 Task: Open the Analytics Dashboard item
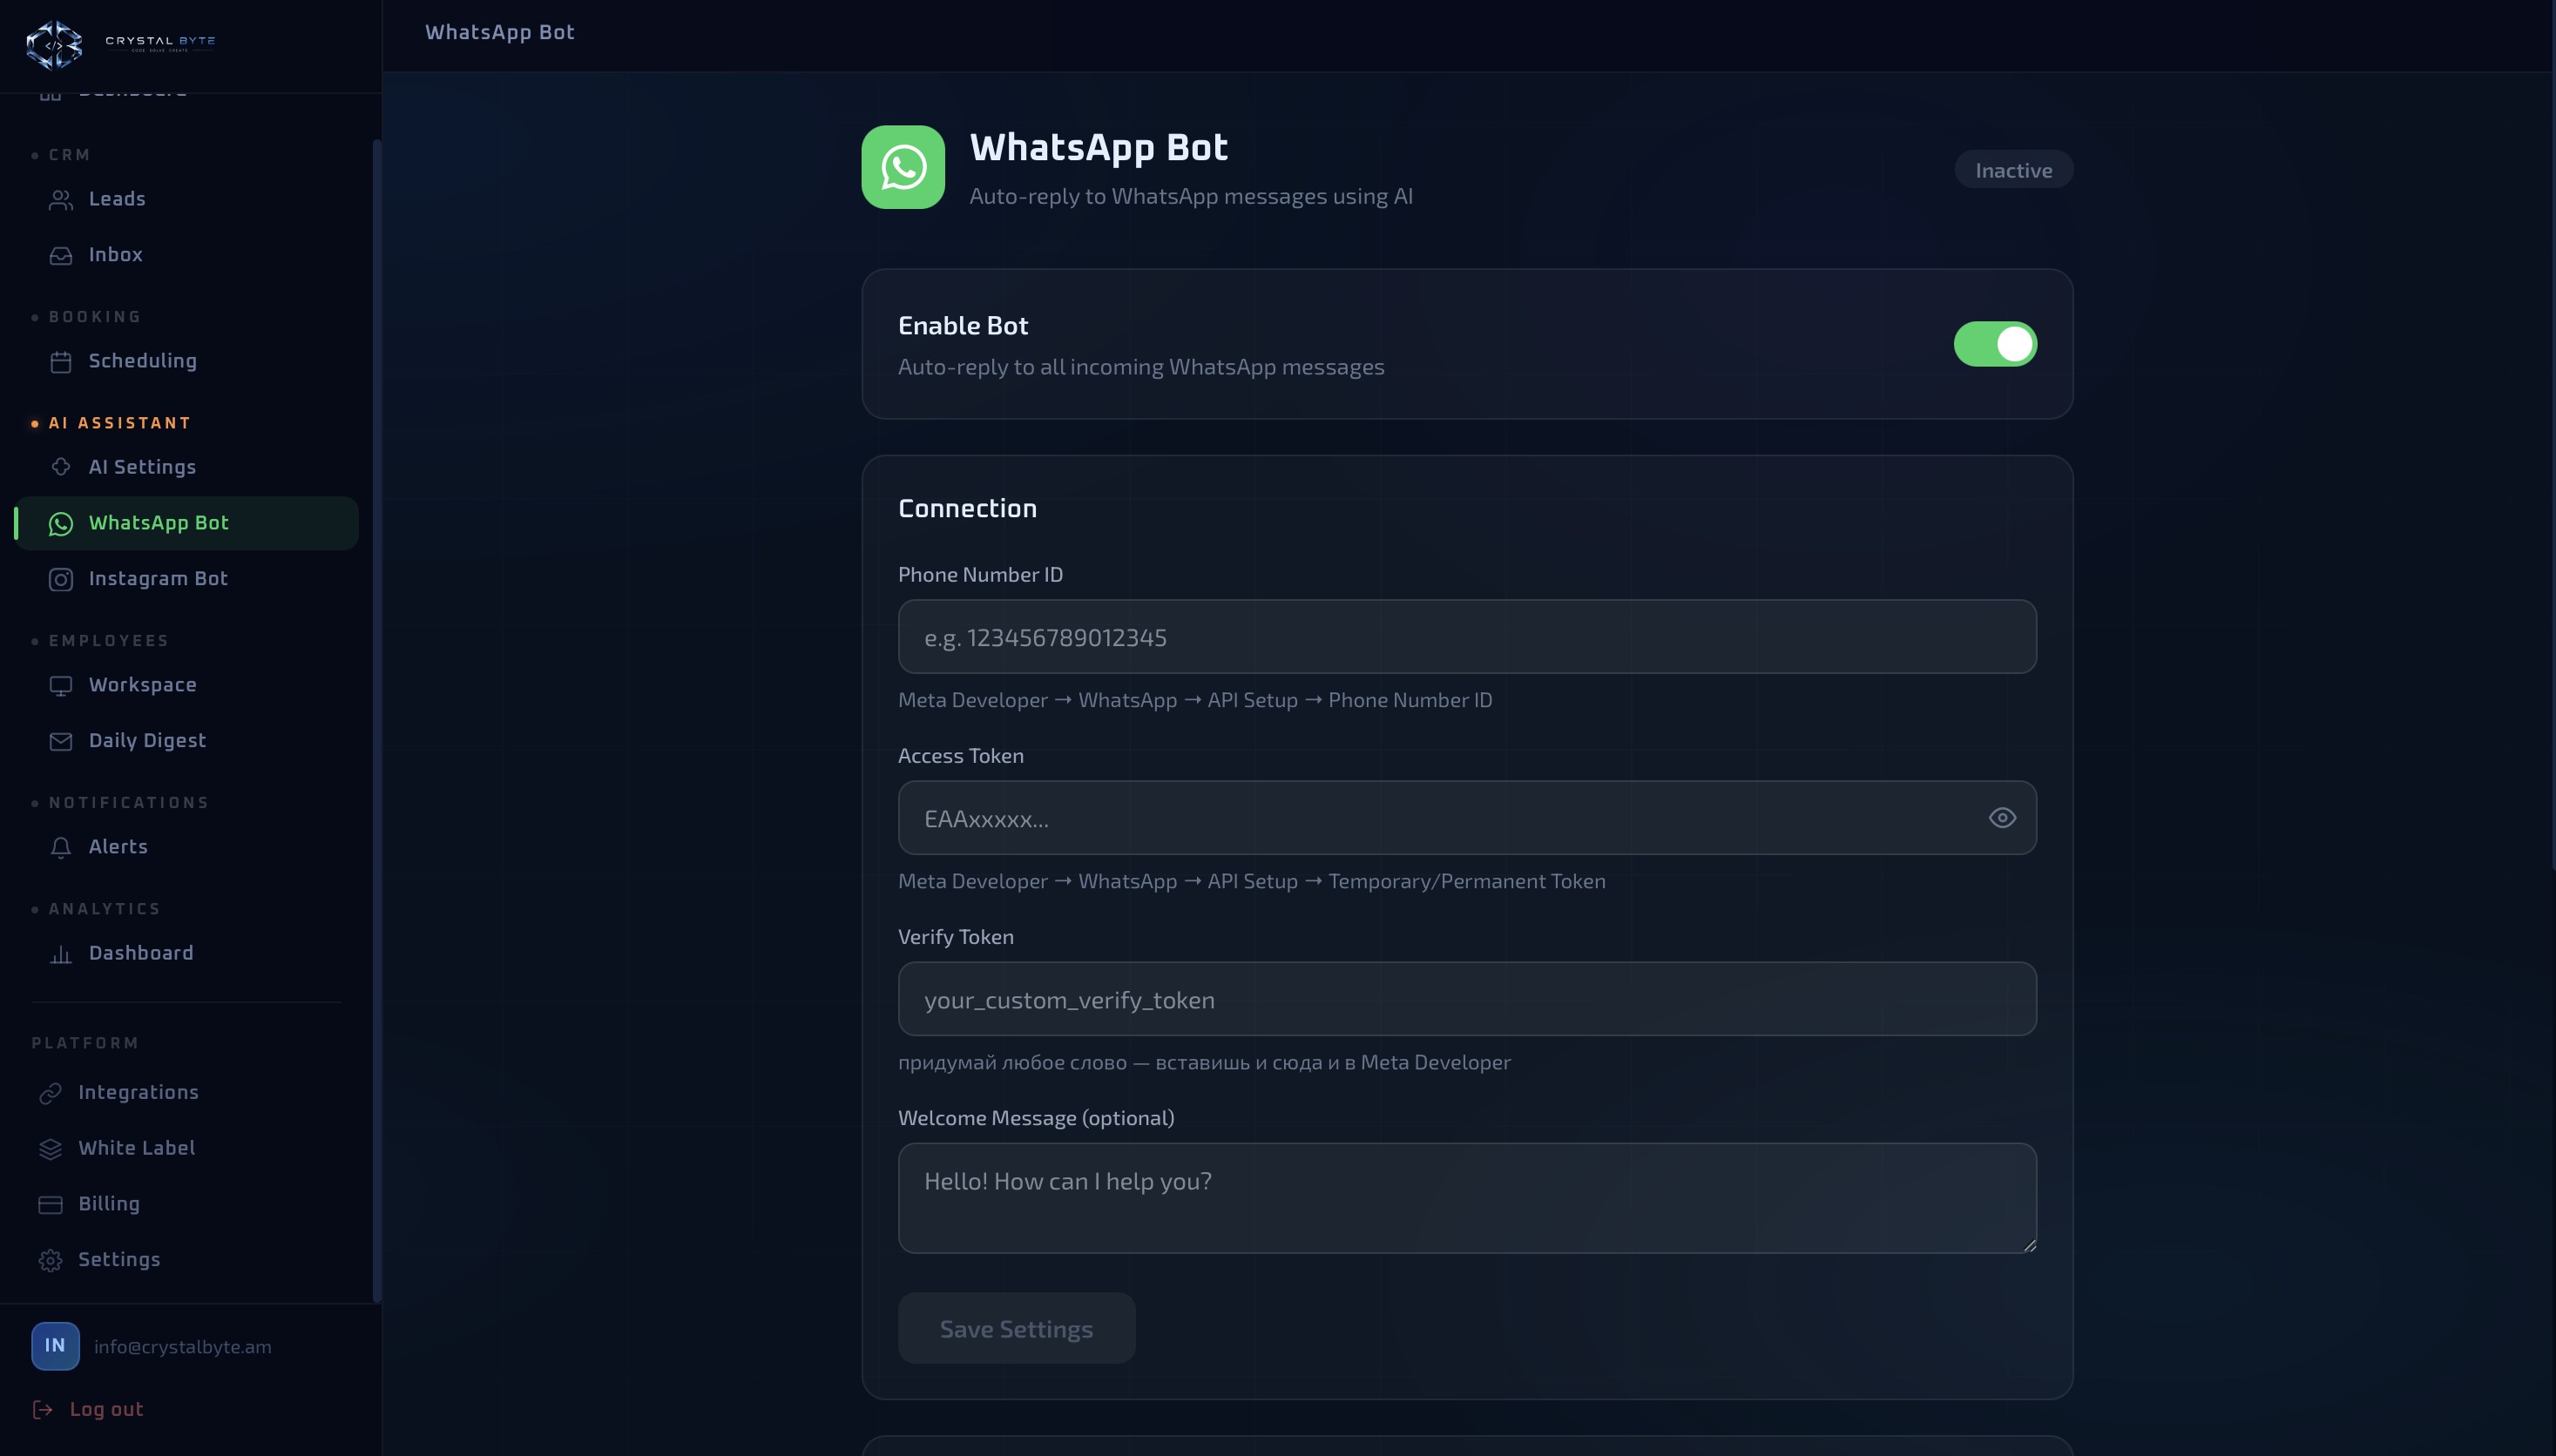186,953
